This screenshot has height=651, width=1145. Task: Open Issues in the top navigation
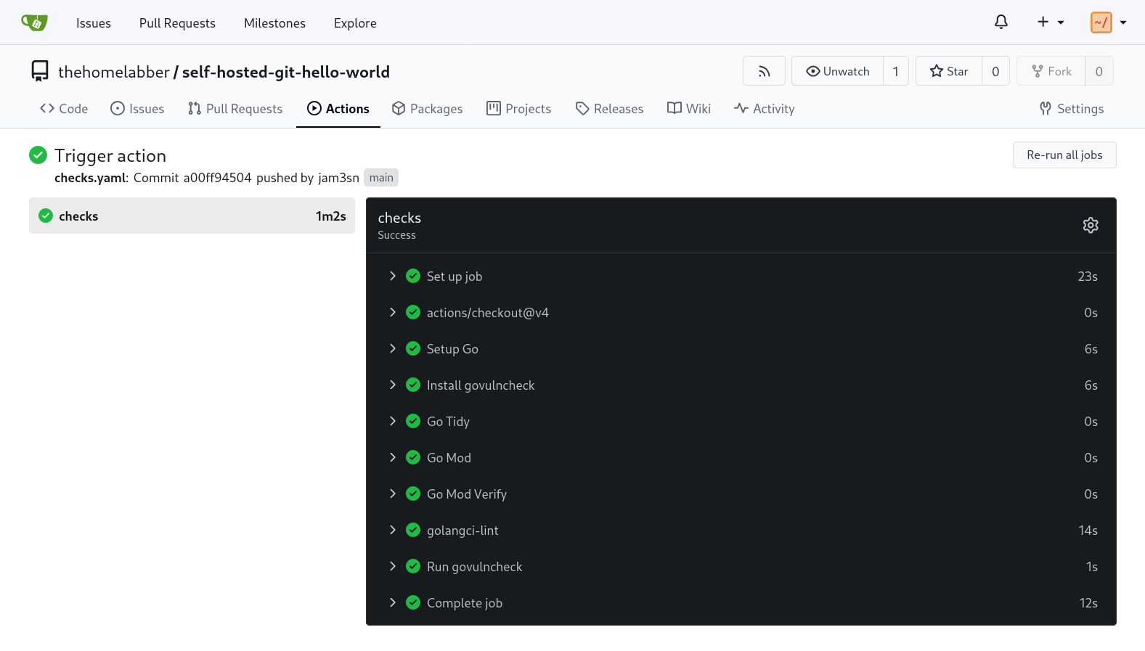pos(94,23)
